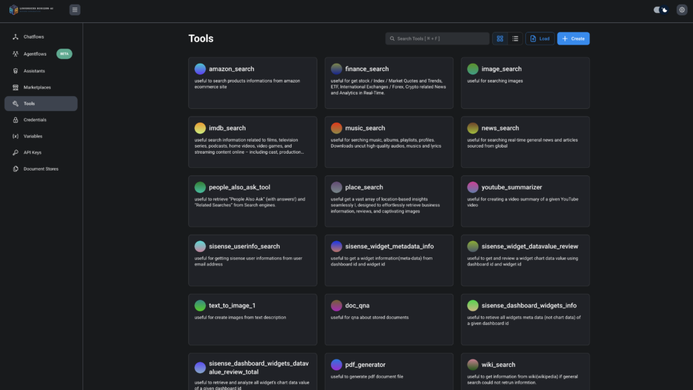This screenshot has height=390, width=693.
Task: Click the sisense_widget_metadata_info icon
Action: point(336,246)
